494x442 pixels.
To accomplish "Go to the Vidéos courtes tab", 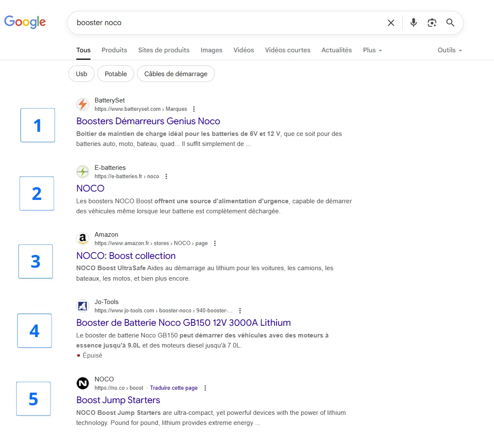I will click(x=287, y=50).
